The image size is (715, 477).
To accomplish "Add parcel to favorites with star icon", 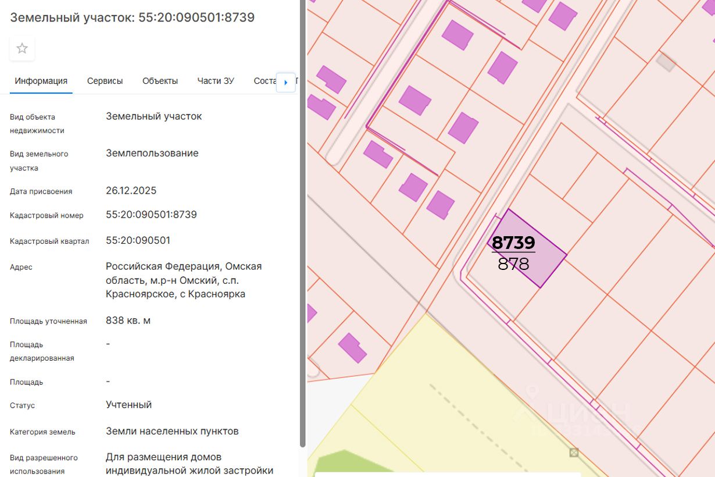I will pos(22,48).
